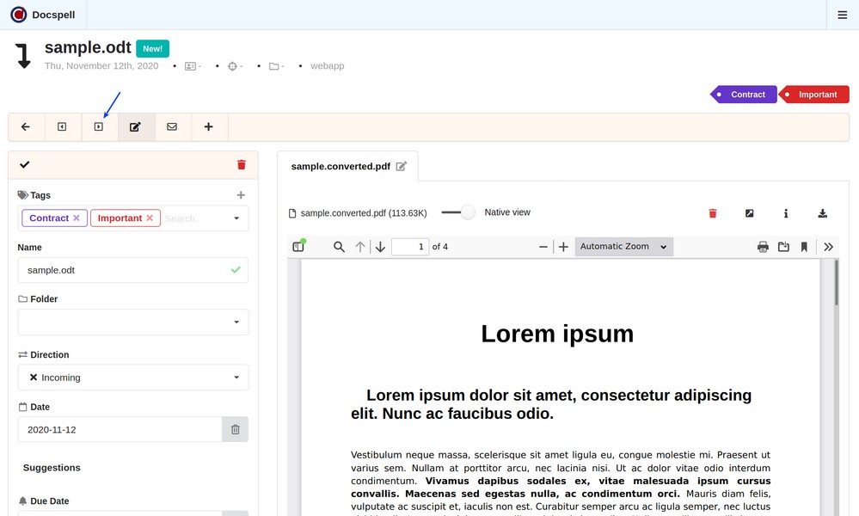Open the send mail envelope icon
859x516 pixels.
click(x=172, y=127)
